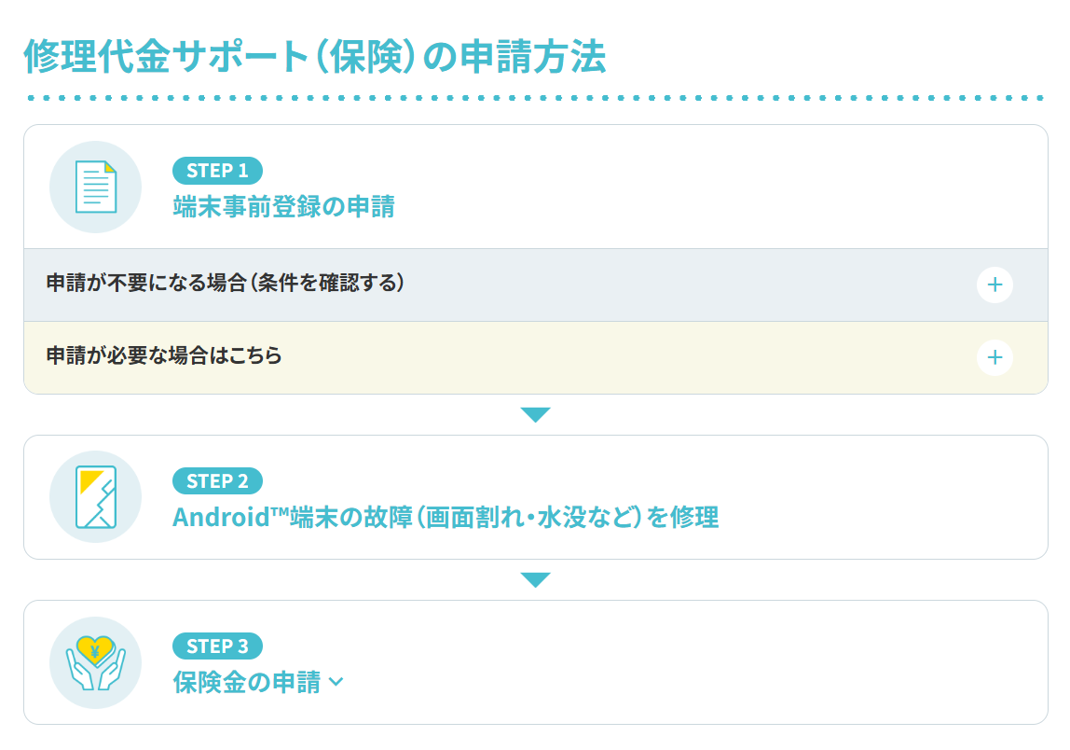
Task: Click the STEP 3 badge
Action: 217,646
